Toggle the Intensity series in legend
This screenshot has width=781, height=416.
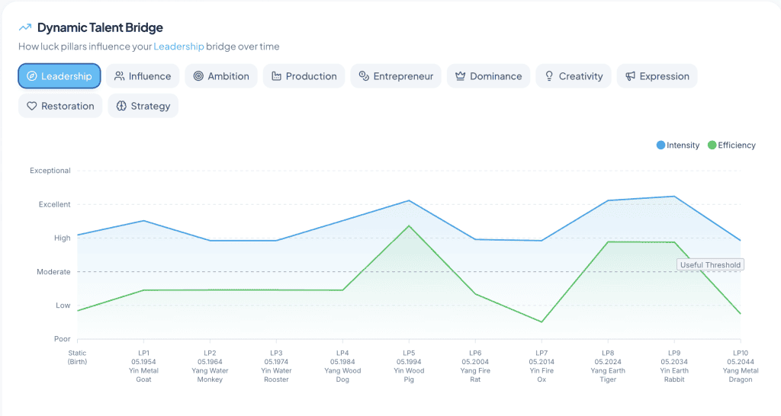click(x=678, y=146)
